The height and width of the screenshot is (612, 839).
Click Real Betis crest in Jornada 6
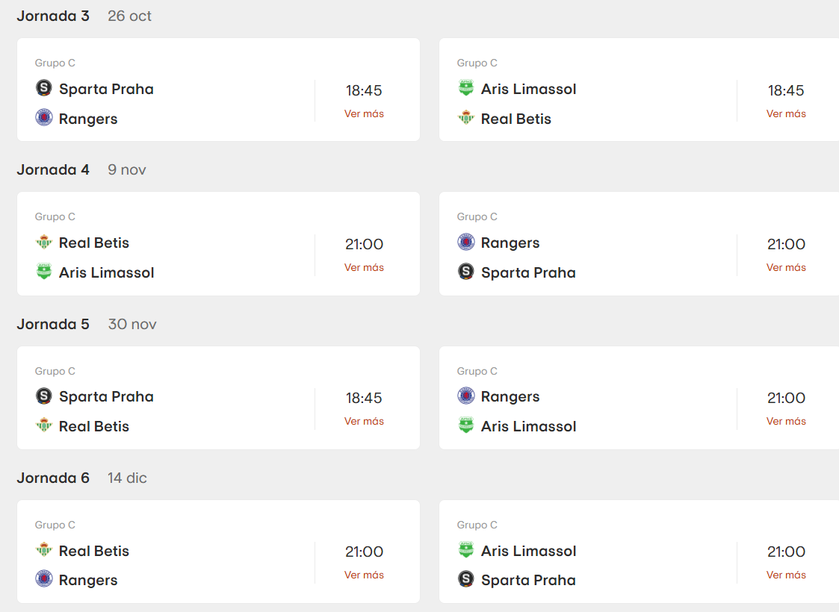pos(44,551)
